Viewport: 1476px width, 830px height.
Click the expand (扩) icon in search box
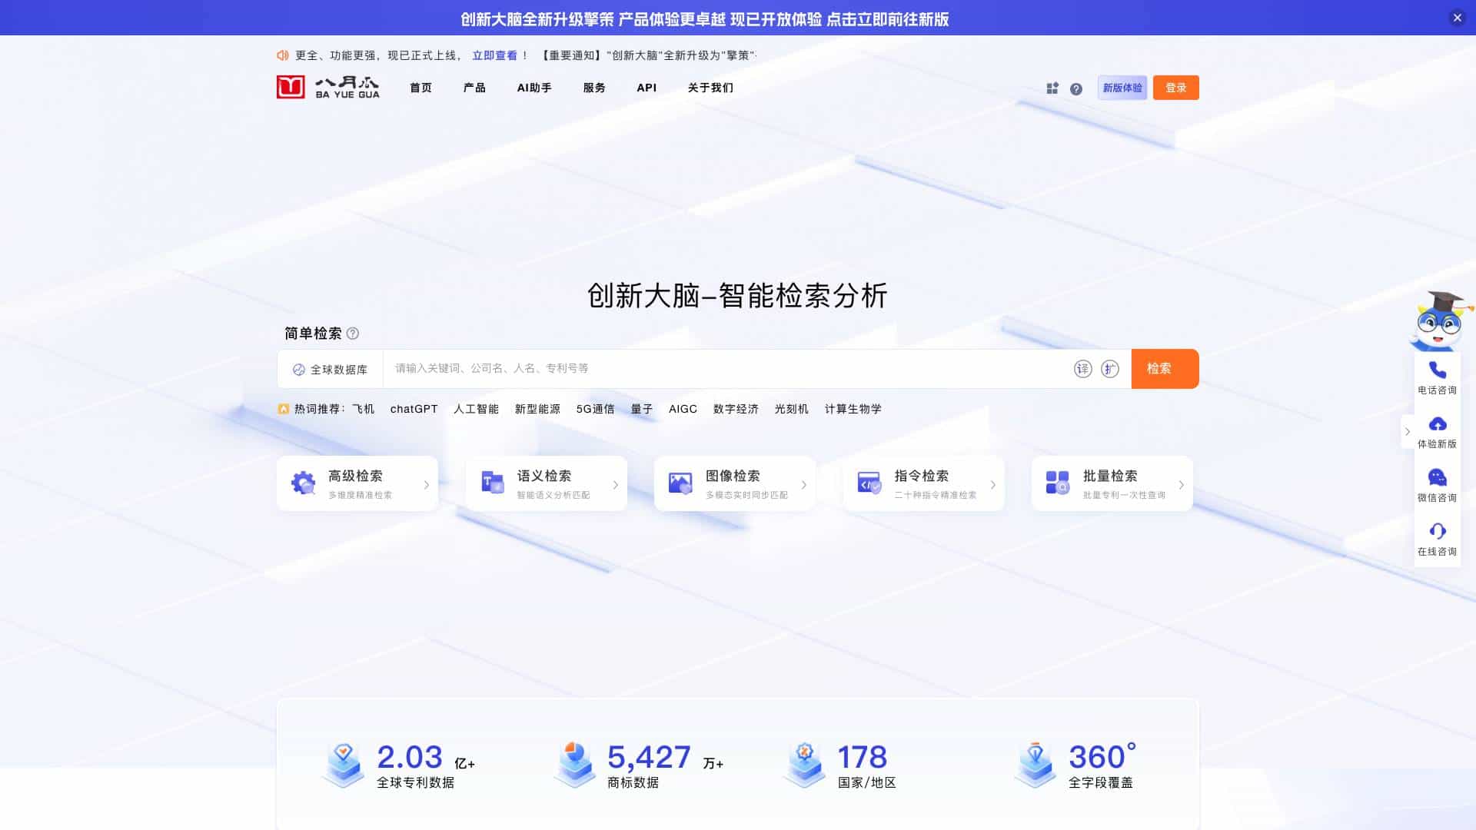pos(1110,369)
